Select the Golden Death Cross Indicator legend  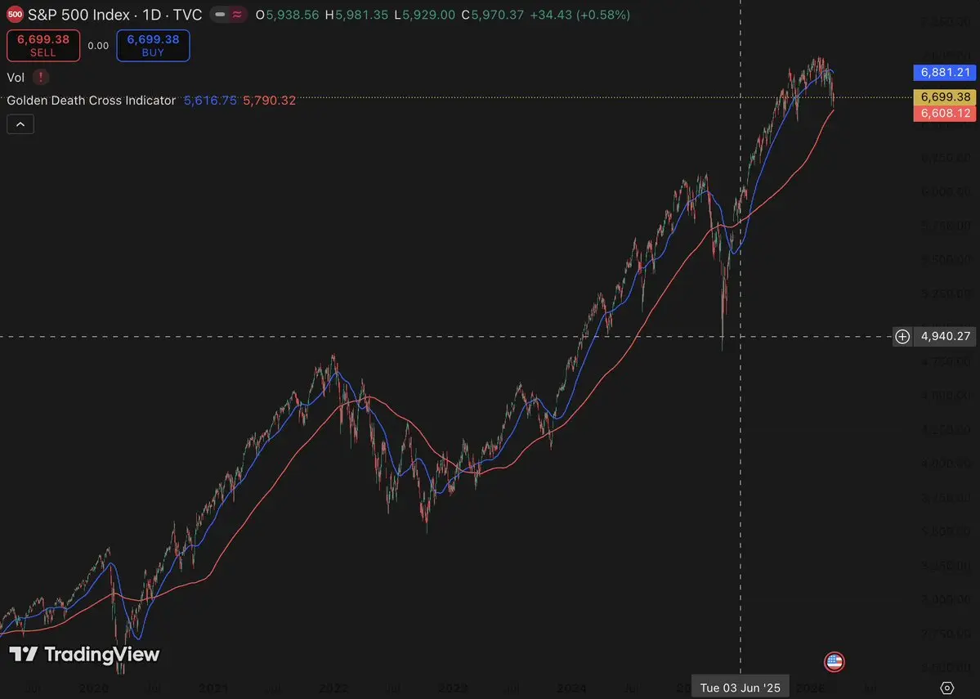click(x=92, y=100)
